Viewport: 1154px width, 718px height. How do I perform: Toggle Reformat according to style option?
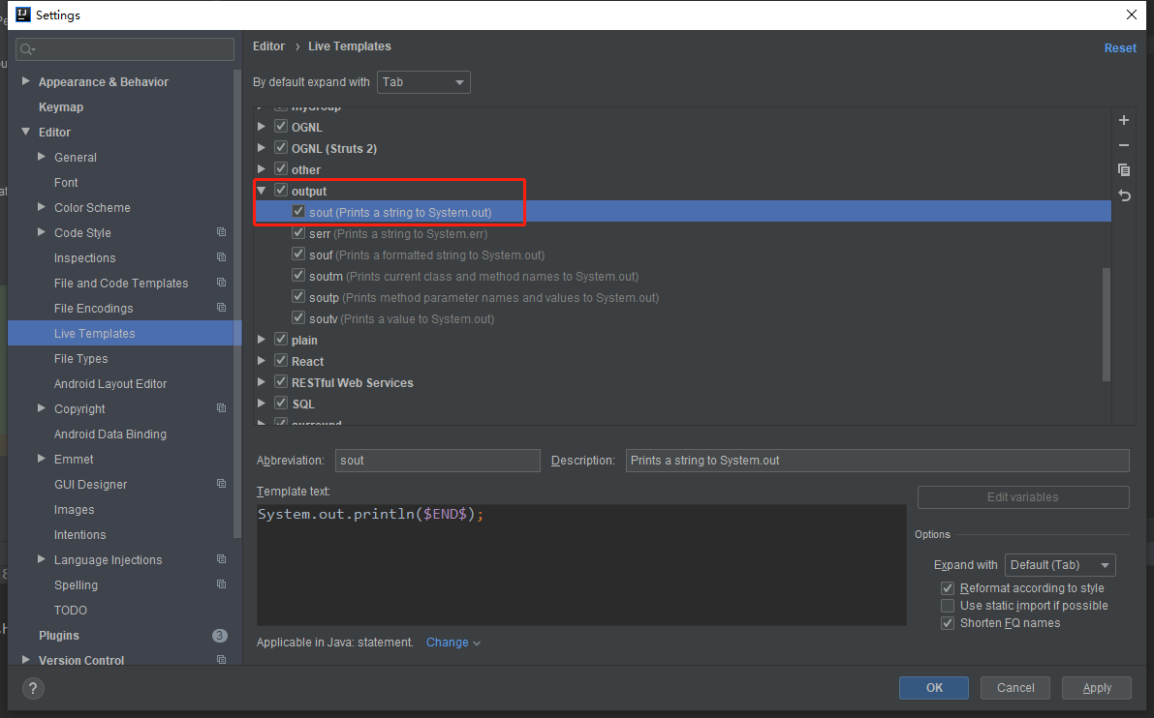click(x=948, y=588)
